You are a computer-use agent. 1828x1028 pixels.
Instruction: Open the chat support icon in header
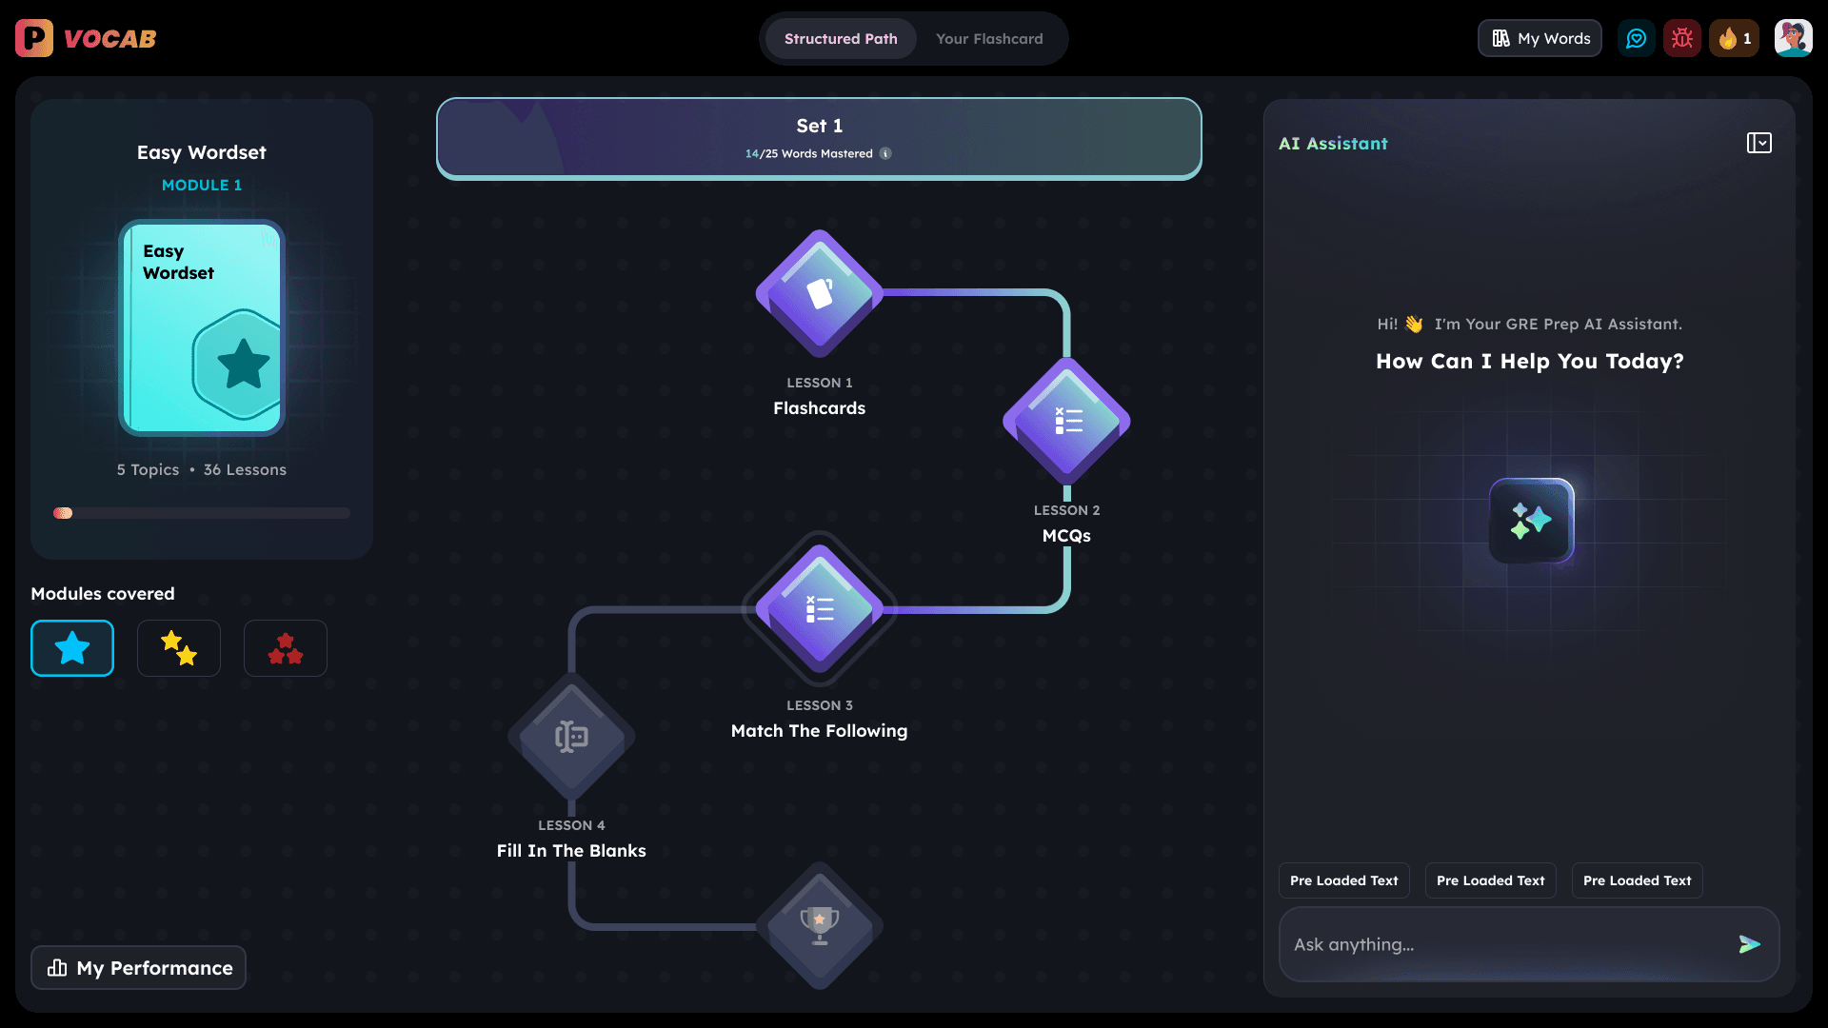1636,39
